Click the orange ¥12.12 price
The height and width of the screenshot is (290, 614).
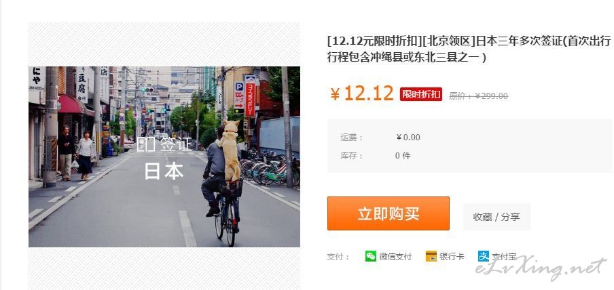click(361, 94)
